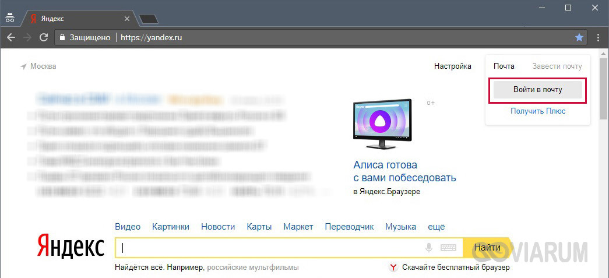Open the Переводчик service tab

pyautogui.click(x=349, y=227)
